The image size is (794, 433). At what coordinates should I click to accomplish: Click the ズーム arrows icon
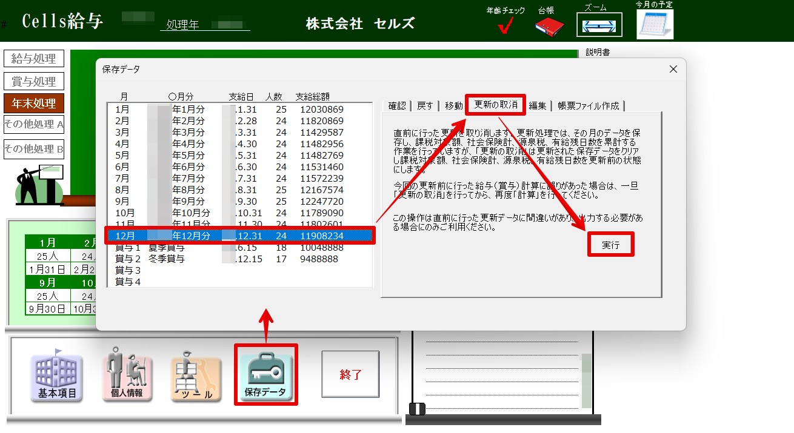[599, 25]
